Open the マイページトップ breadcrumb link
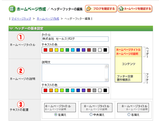Screen dimensions: 159x121 21,19
